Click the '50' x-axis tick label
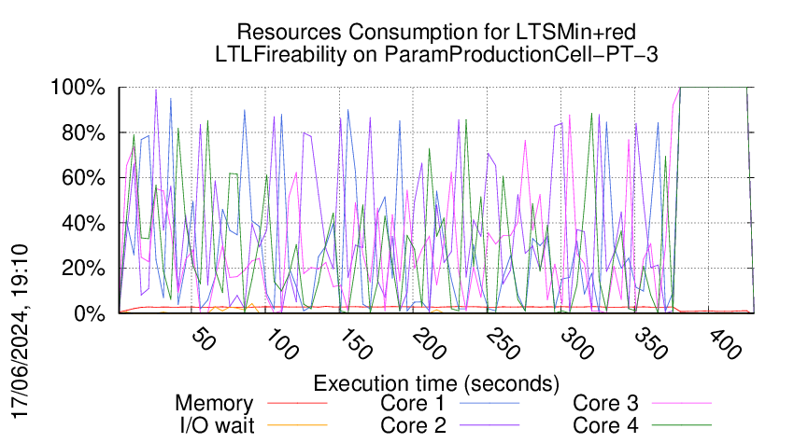The height and width of the screenshot is (443, 794). [204, 340]
